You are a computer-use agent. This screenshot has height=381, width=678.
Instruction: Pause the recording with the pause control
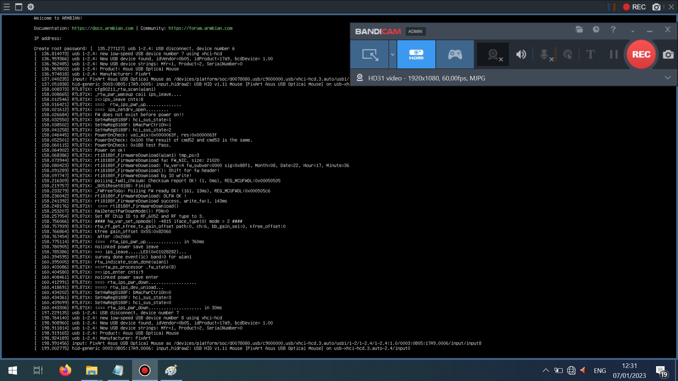pyautogui.click(x=613, y=54)
